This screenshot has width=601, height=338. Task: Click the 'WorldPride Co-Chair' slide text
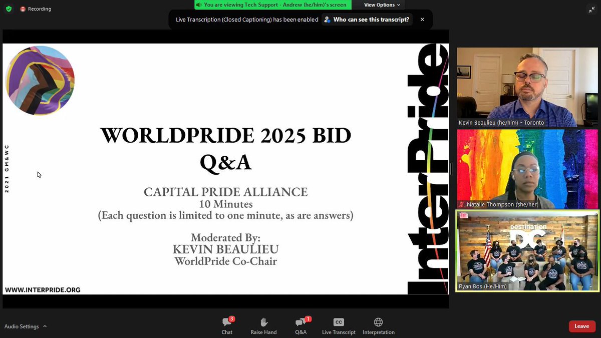(x=226, y=261)
